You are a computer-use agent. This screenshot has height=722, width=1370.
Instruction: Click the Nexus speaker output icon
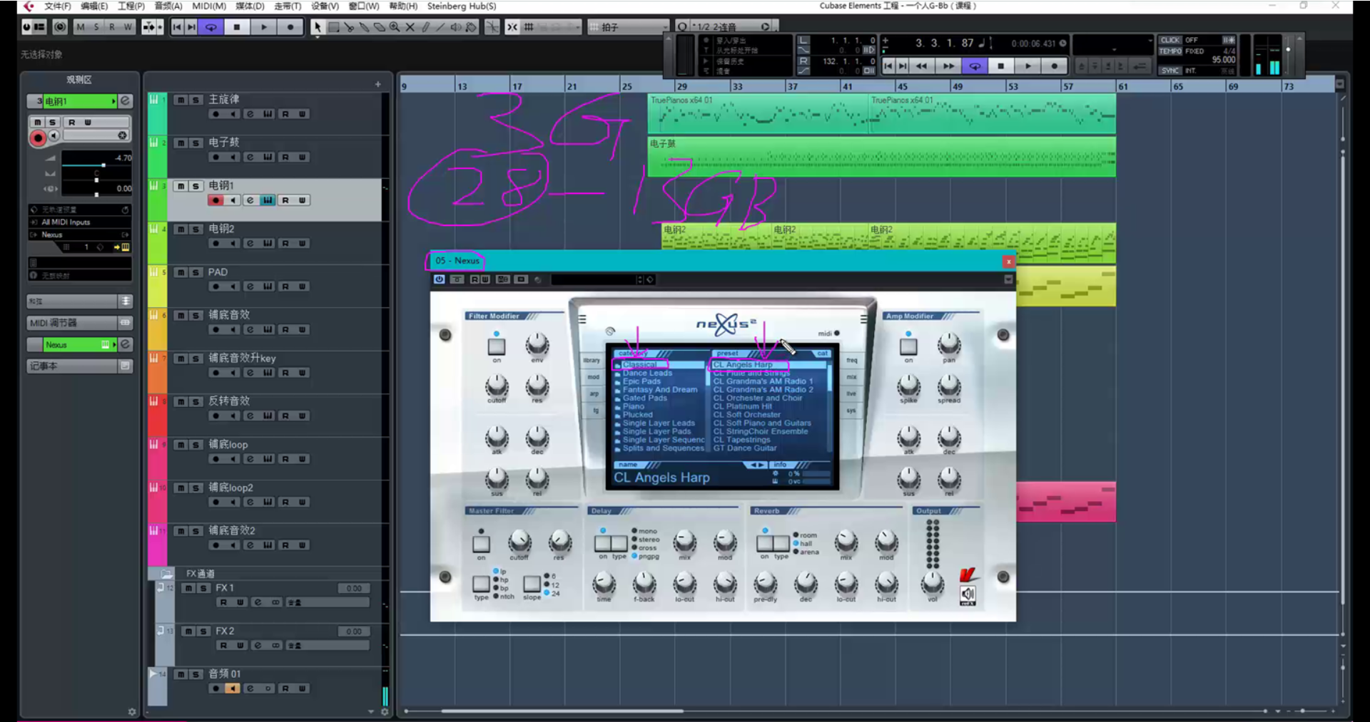(x=968, y=594)
